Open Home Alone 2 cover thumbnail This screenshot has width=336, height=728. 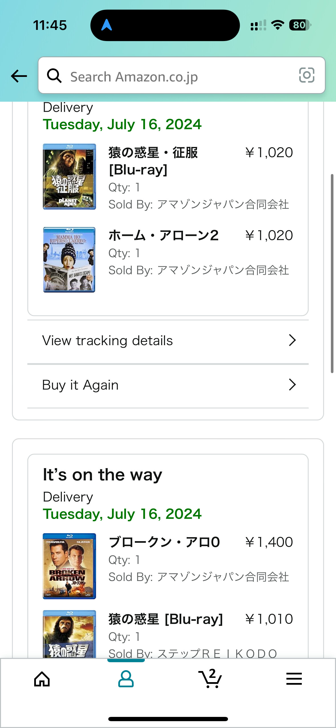pyautogui.click(x=69, y=259)
